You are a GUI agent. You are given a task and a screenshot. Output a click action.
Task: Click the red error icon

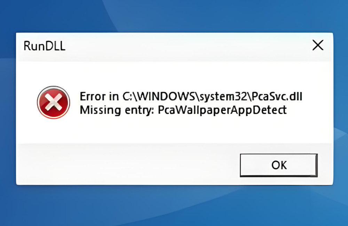click(54, 103)
